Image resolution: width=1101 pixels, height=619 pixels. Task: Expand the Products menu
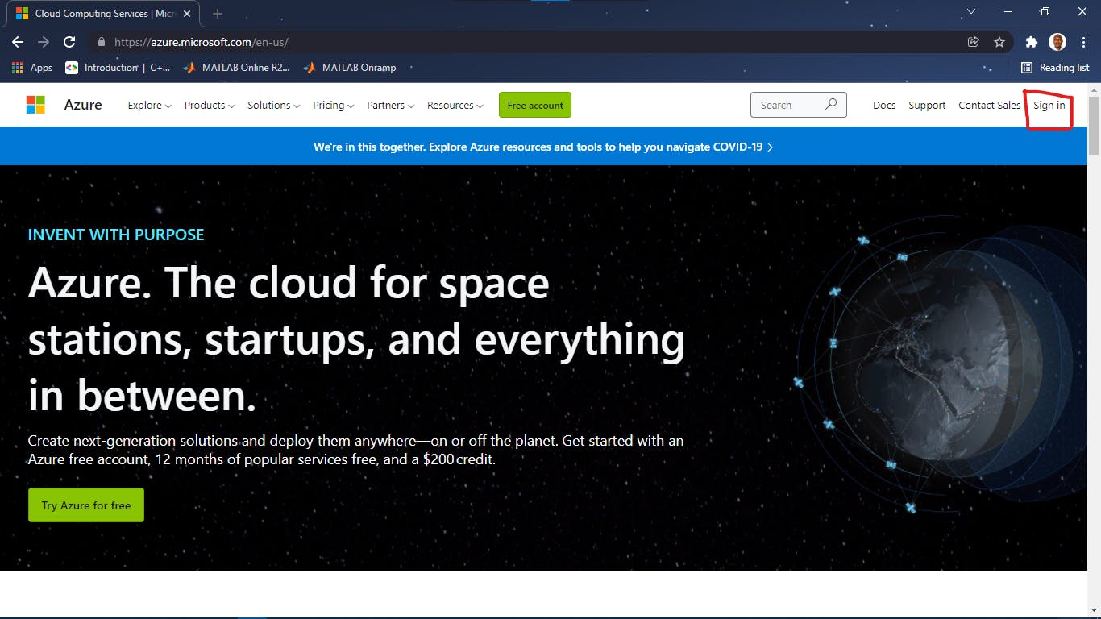(x=210, y=105)
